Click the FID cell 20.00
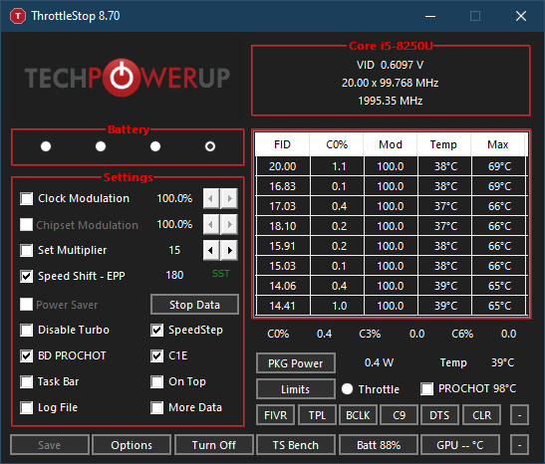Screen dimensions: 545x464 [283, 166]
